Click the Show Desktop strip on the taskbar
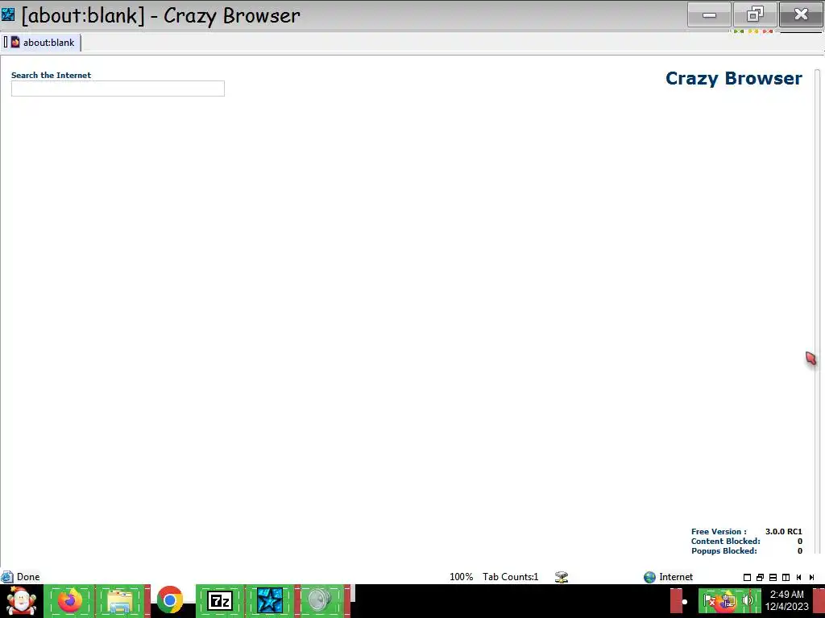This screenshot has height=618, width=825. pyautogui.click(x=819, y=600)
